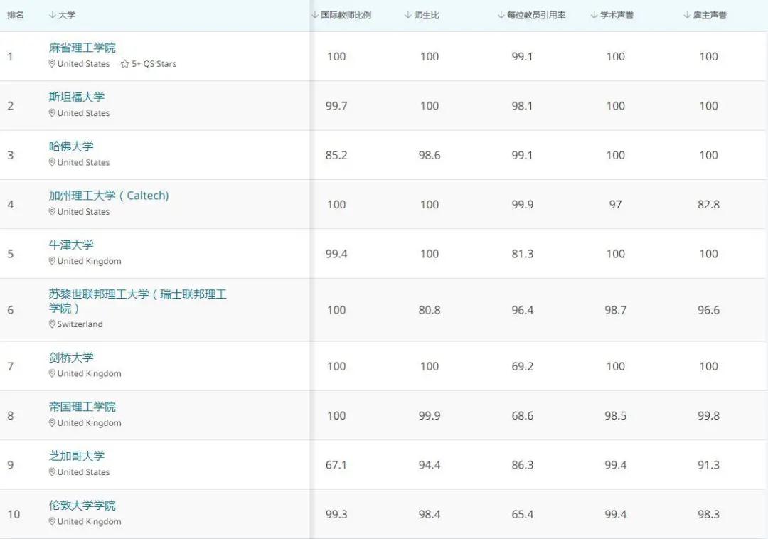Click 'United Kingdom' under 伦敦大学学院
Viewport: 768px width, 539px height.
[89, 522]
